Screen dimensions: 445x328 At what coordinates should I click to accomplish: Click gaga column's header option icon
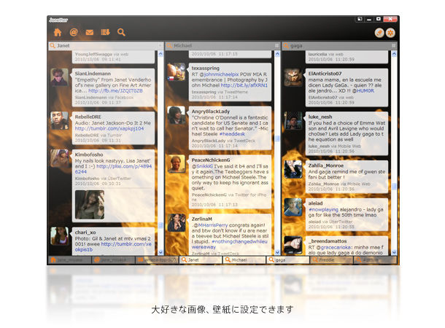pyautogui.click(x=393, y=46)
